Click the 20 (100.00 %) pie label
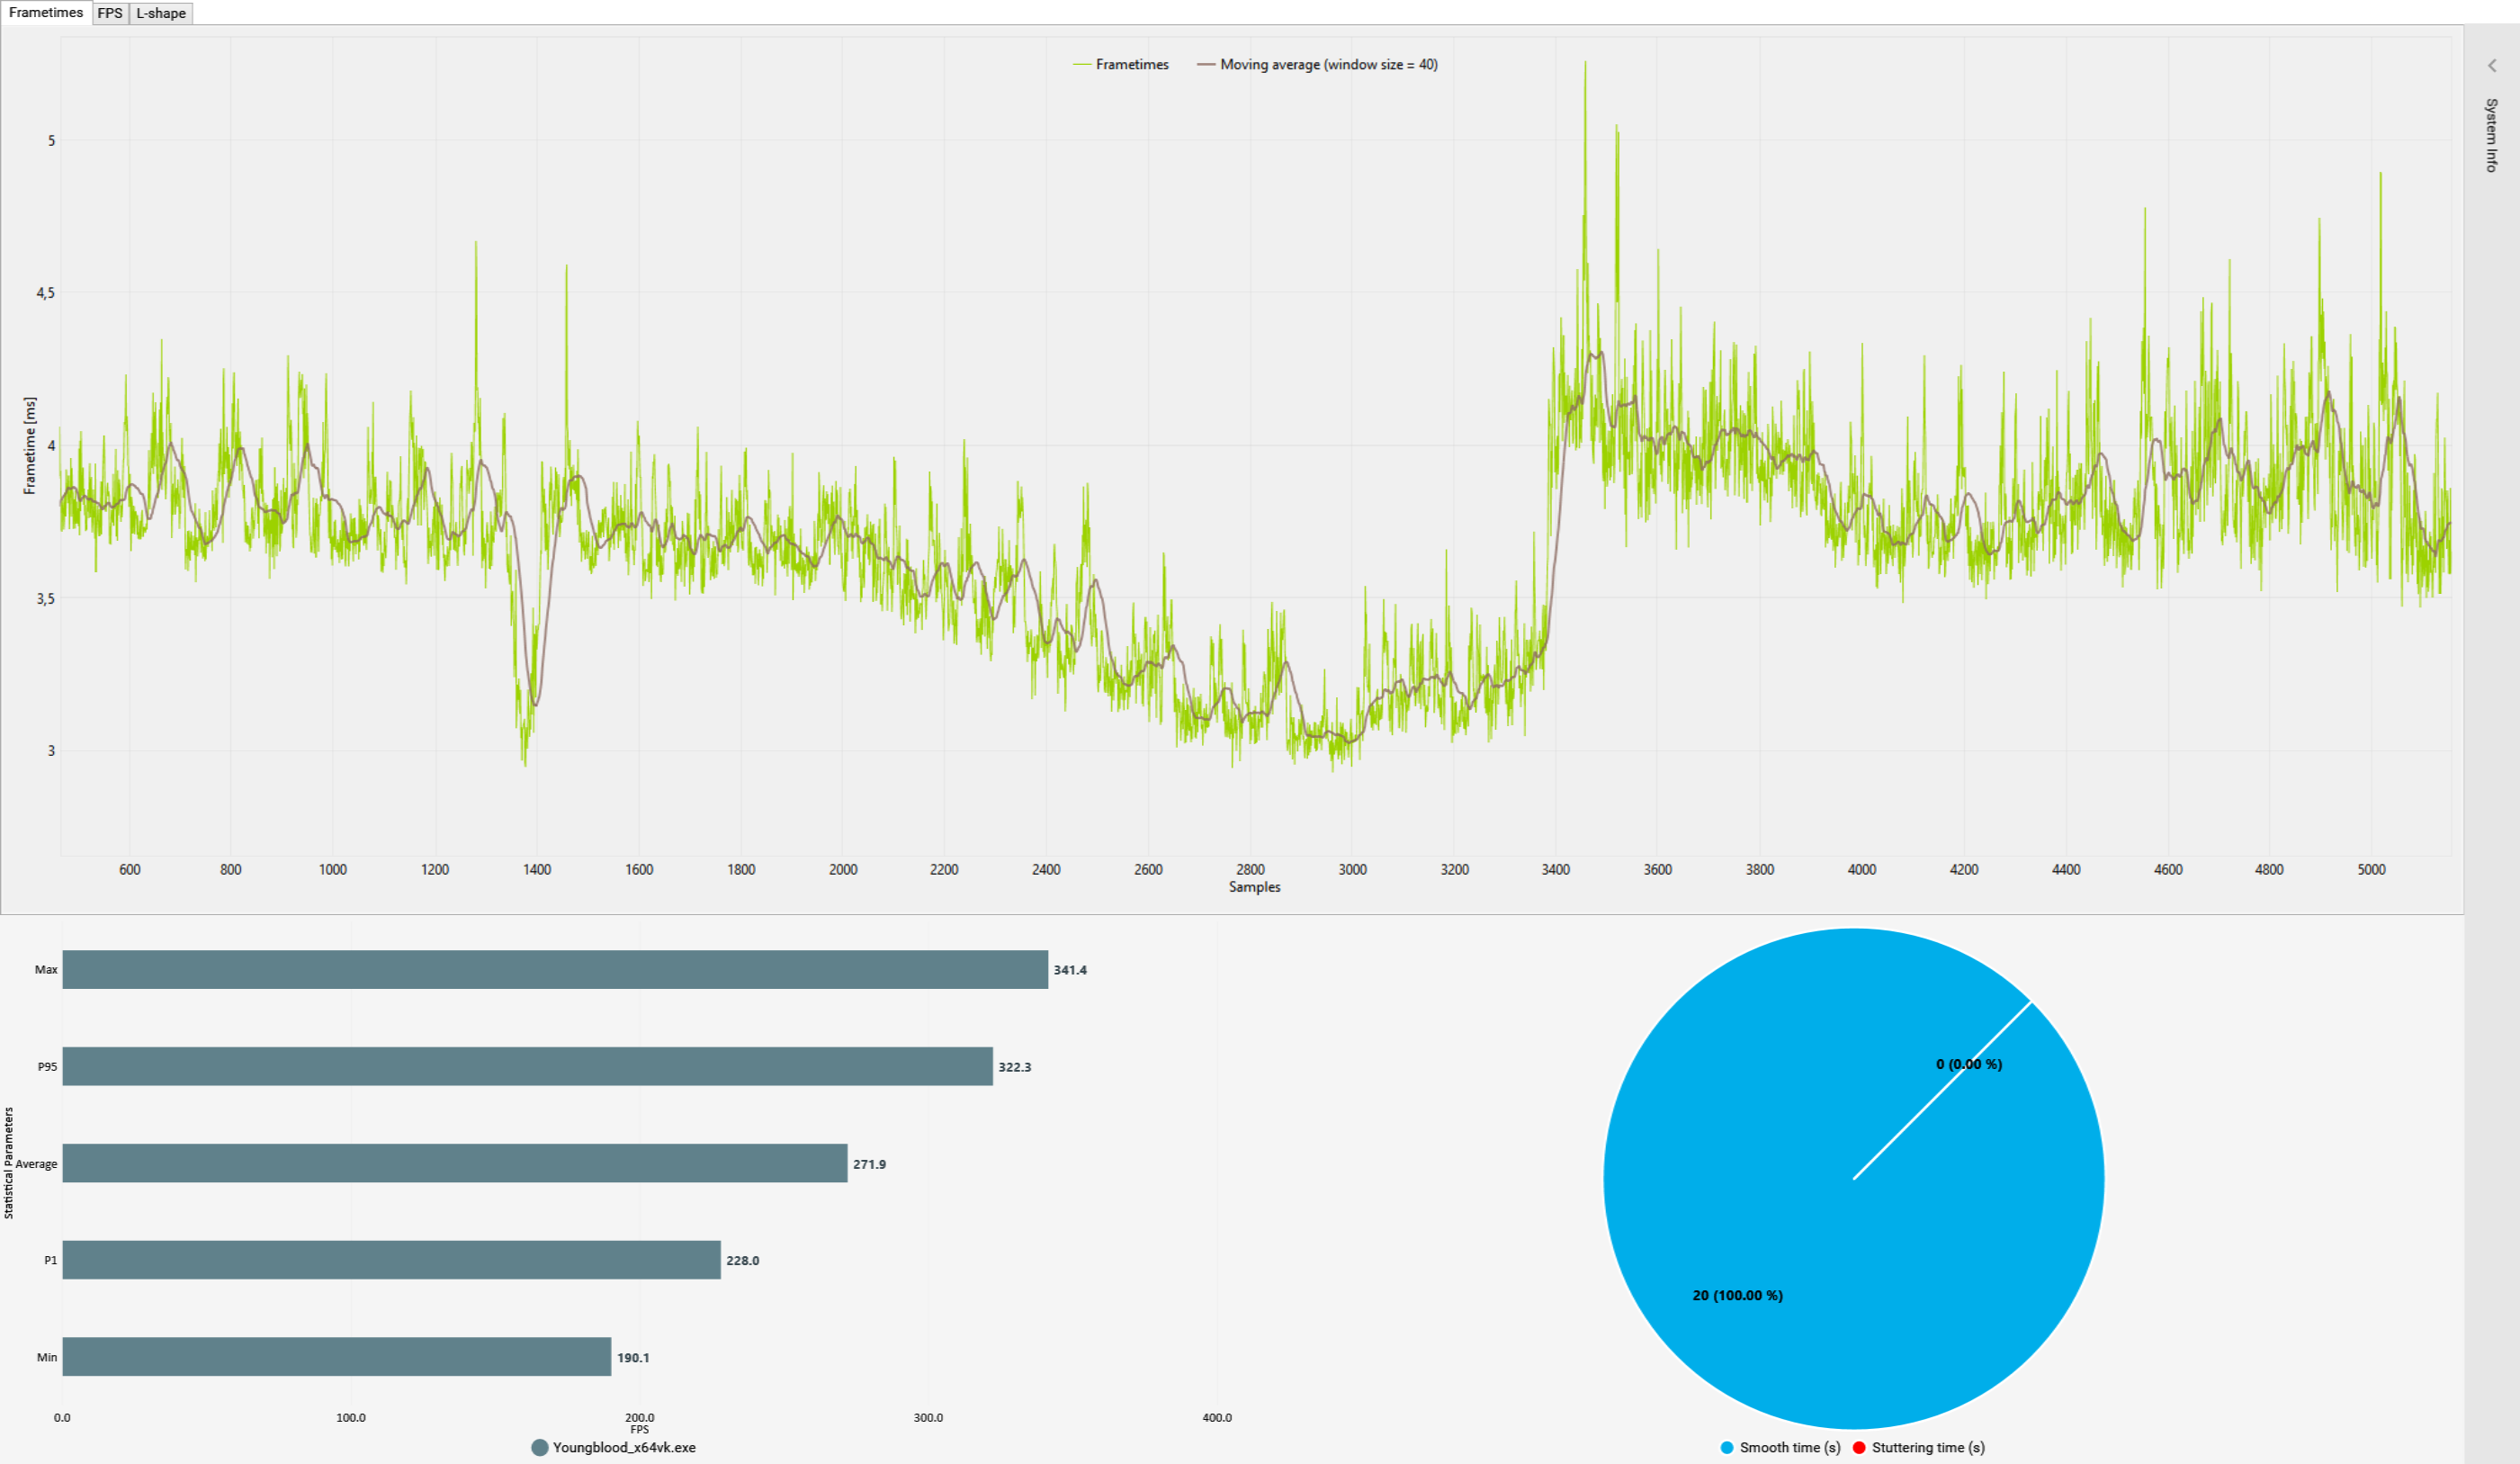 pos(1737,1295)
